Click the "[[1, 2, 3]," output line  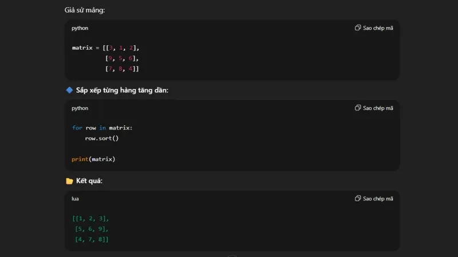point(90,219)
